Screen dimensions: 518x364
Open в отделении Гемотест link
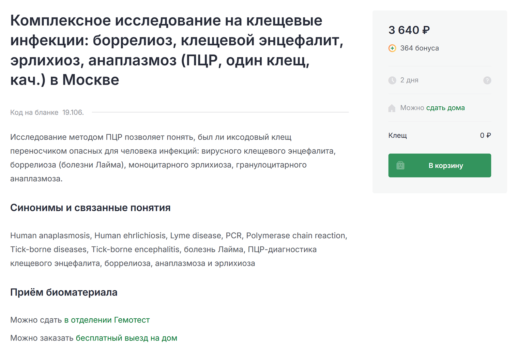click(x=107, y=320)
